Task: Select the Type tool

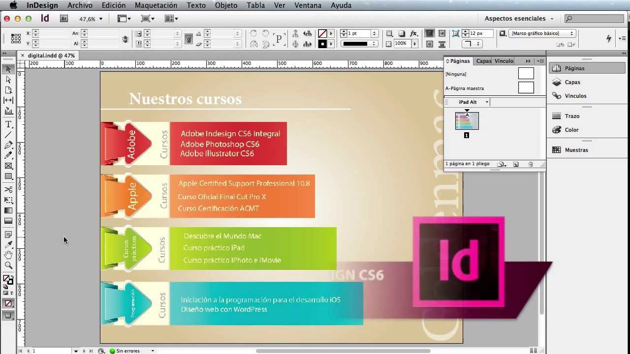Action: [x=8, y=124]
